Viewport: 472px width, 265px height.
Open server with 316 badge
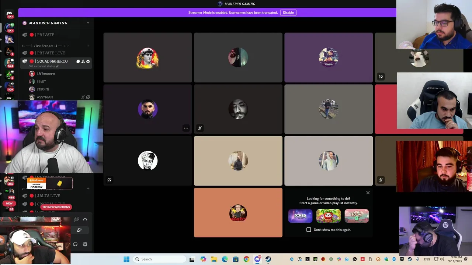(x=9, y=180)
